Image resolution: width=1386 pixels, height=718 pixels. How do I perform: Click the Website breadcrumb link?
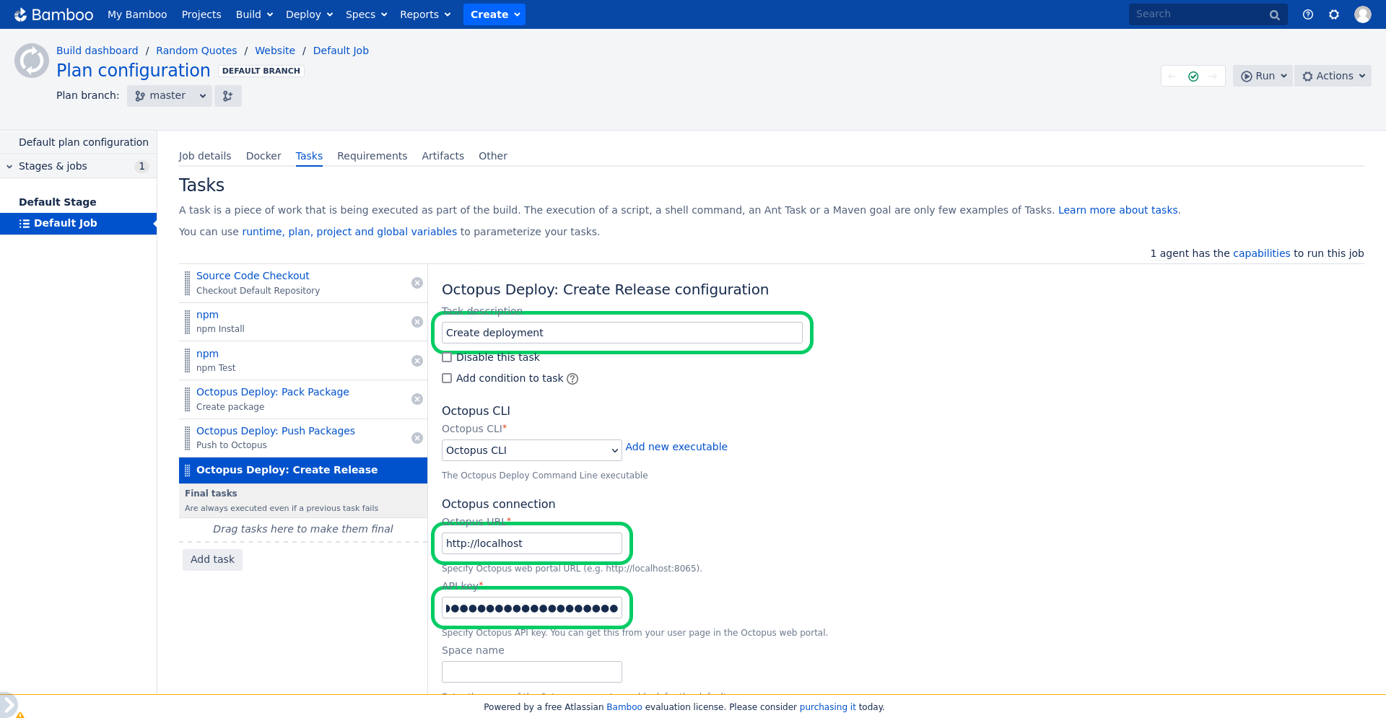pos(275,51)
